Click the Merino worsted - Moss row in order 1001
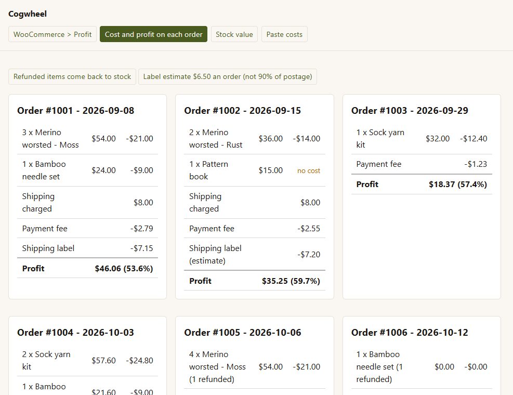Screen dimensions: 513x395 pyautogui.click(x=87, y=138)
